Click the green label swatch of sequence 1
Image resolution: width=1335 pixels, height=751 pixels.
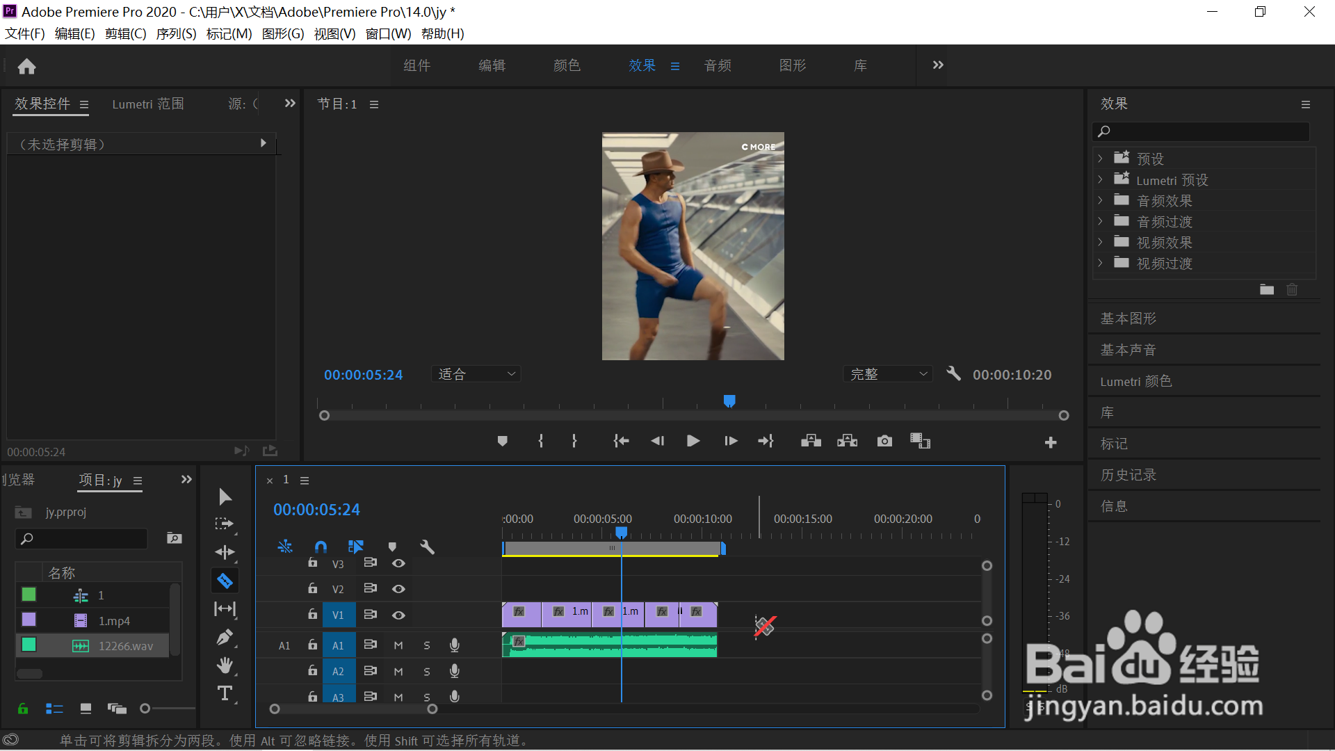click(29, 595)
